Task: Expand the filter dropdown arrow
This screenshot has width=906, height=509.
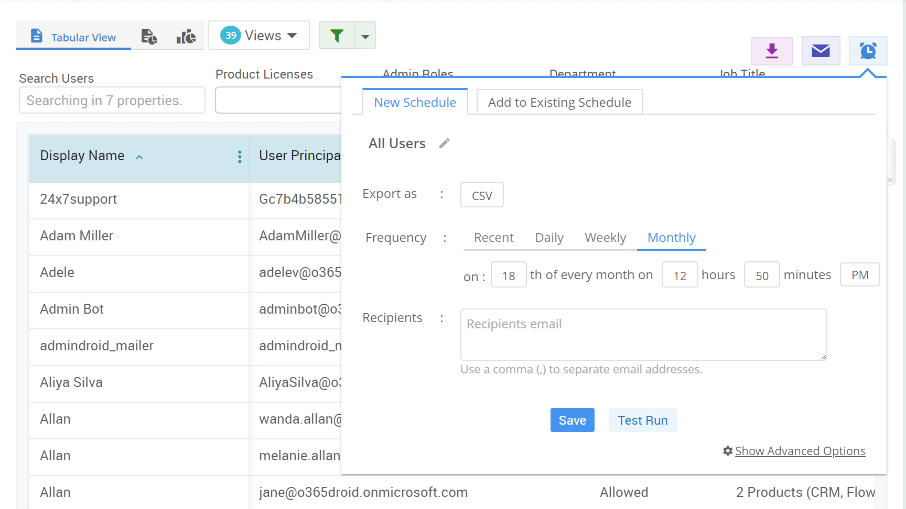Action: pyautogui.click(x=365, y=36)
